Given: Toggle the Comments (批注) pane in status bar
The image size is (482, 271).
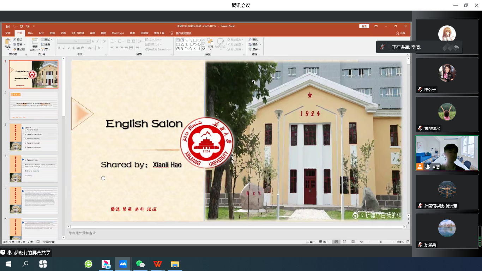Looking at the screenshot, I should [x=324, y=242].
